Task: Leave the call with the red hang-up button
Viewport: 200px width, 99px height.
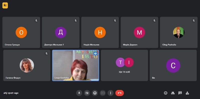Action: 119,93
